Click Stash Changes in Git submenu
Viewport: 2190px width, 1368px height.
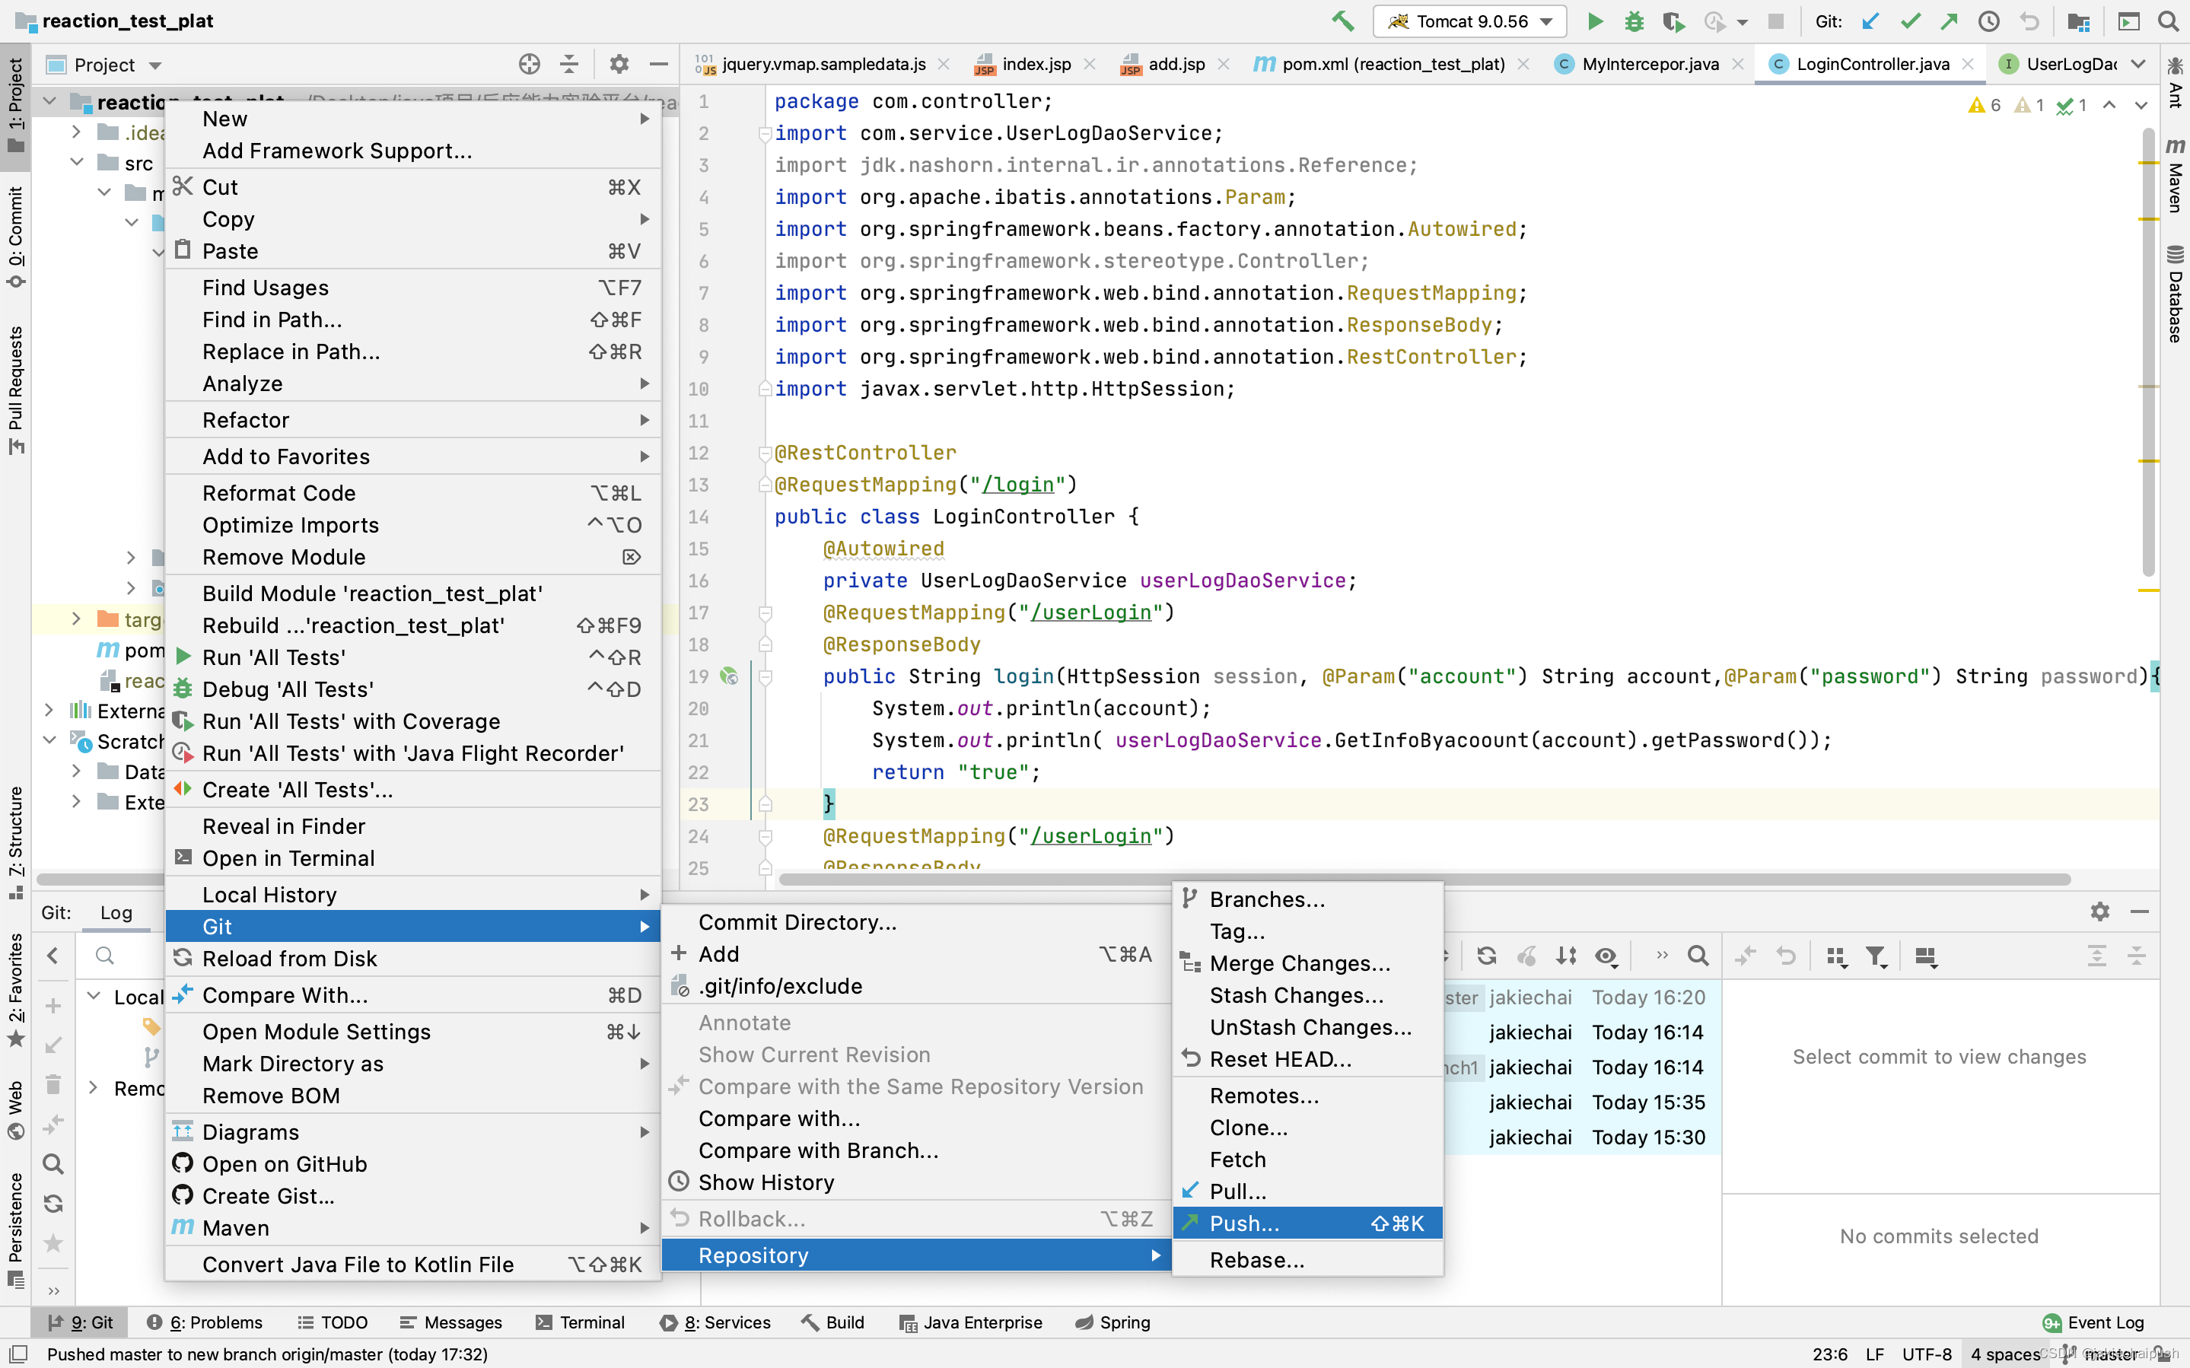pos(1295,994)
